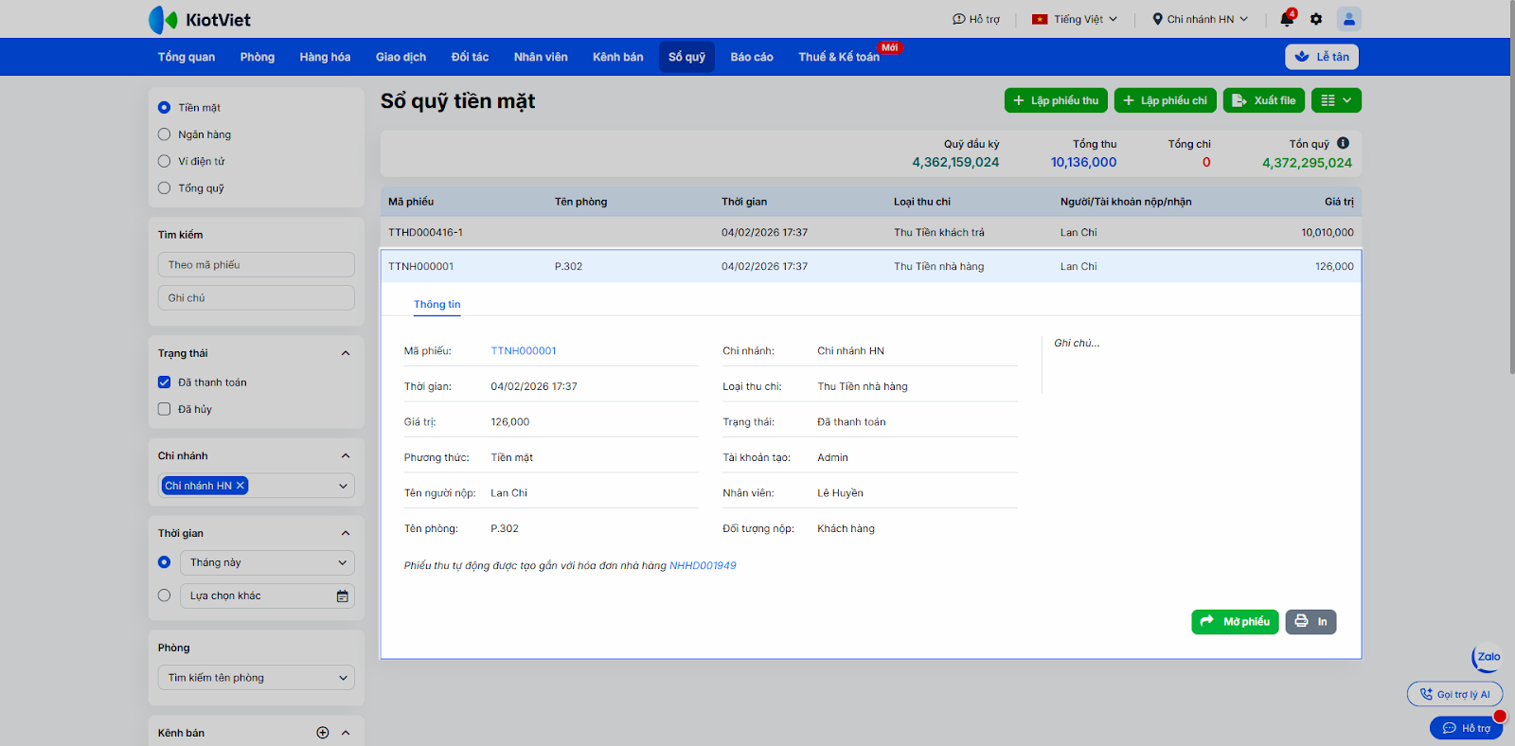Open the Sổ quỹ menu
The image size is (1515, 746).
coord(687,57)
